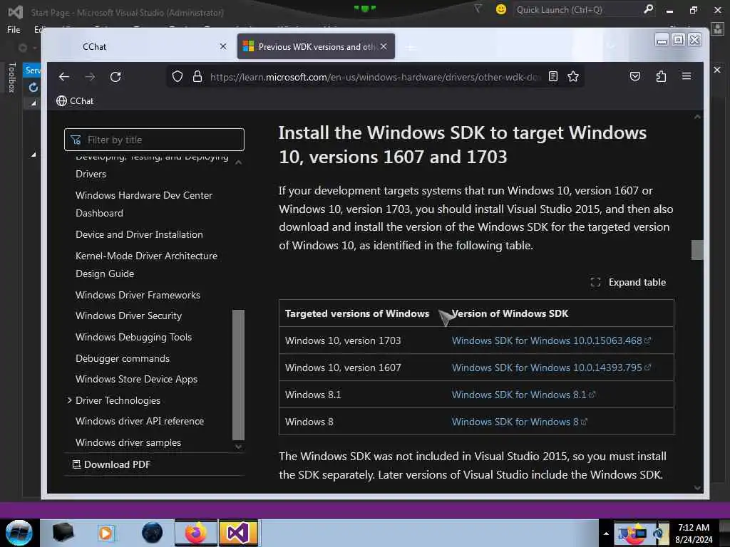Select Windows Driver Security in sidebar
Image resolution: width=730 pixels, height=547 pixels.
tap(128, 316)
